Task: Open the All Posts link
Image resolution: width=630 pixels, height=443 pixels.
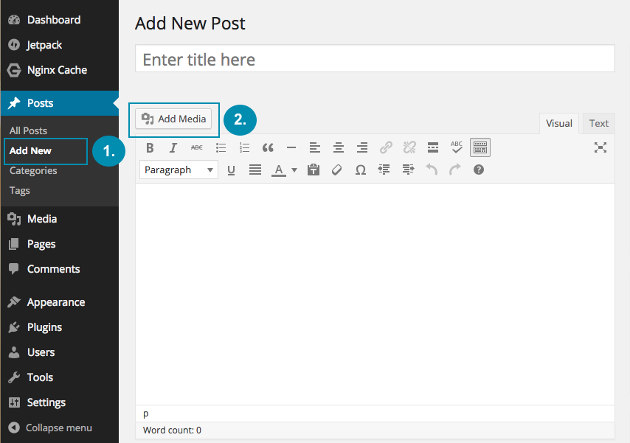Action: (28, 130)
